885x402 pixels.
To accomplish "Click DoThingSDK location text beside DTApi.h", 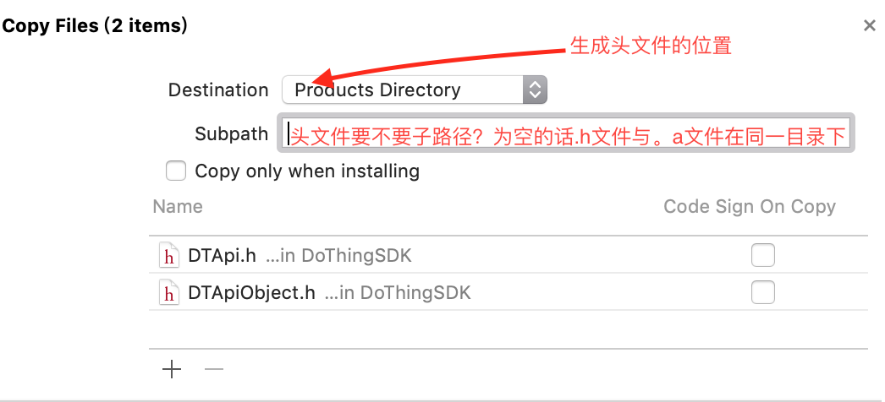I will 338,256.
